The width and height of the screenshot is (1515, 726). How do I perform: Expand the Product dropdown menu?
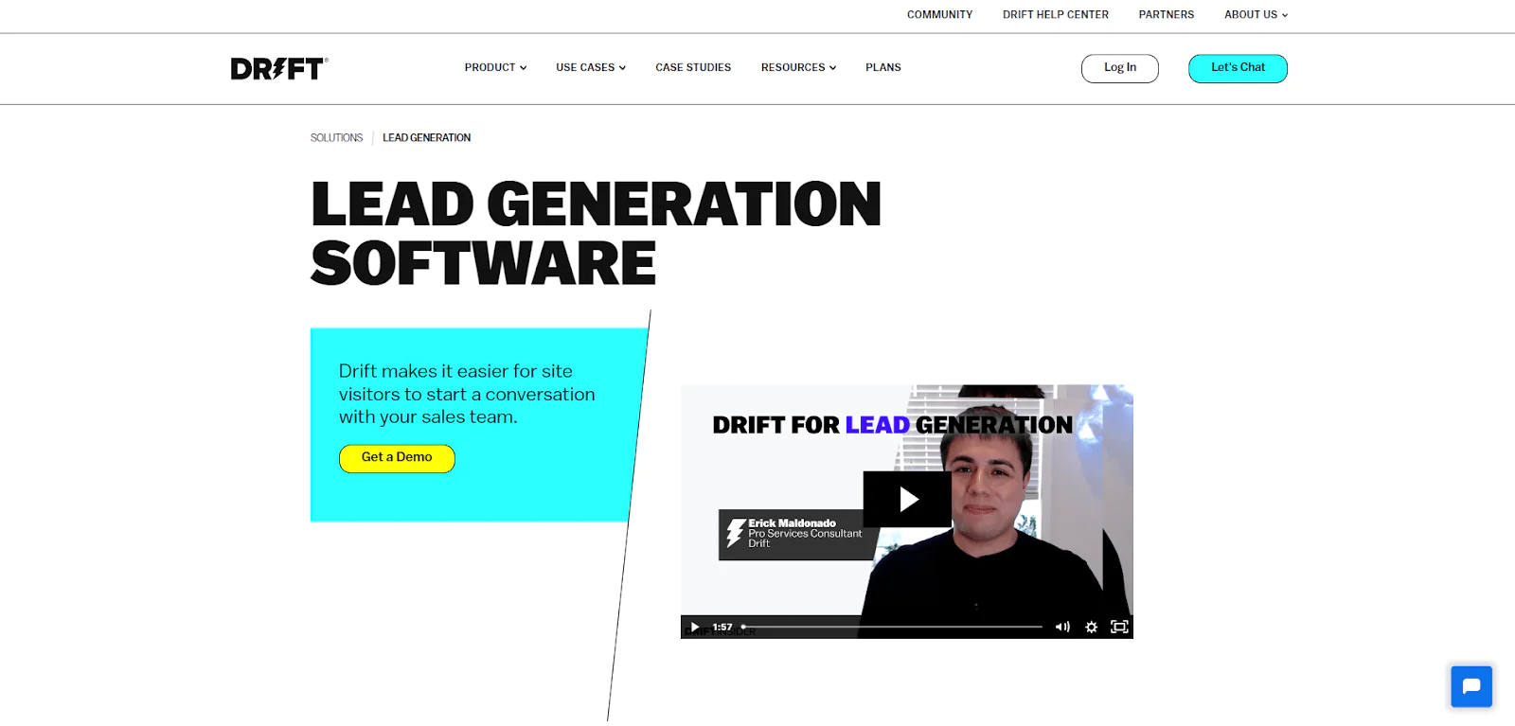click(x=495, y=67)
